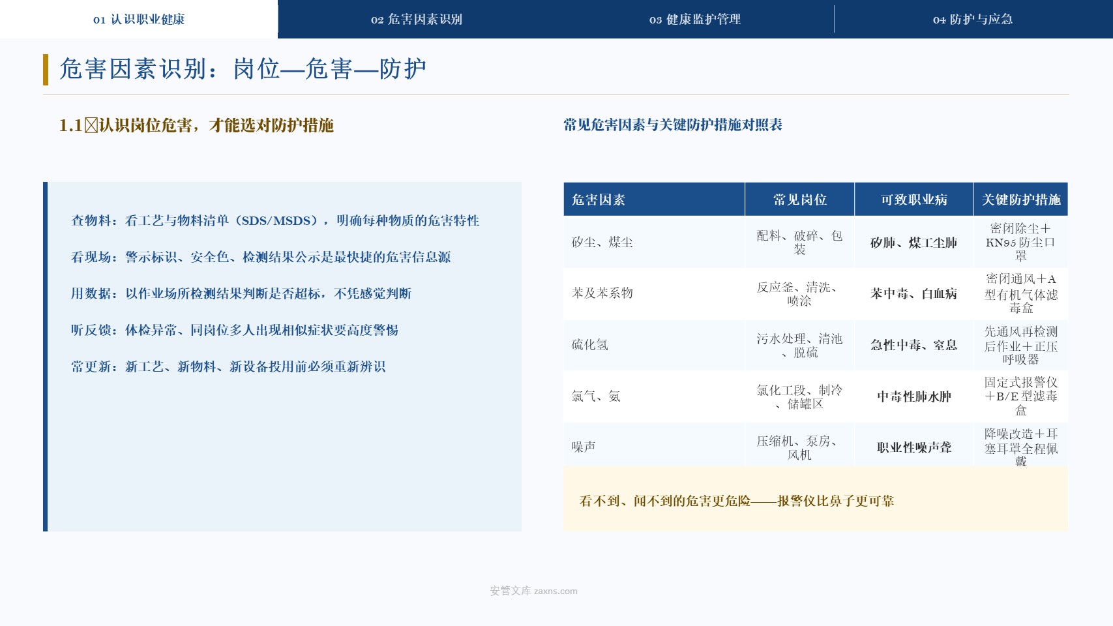Click the 可致职业病 column header

coord(913,200)
